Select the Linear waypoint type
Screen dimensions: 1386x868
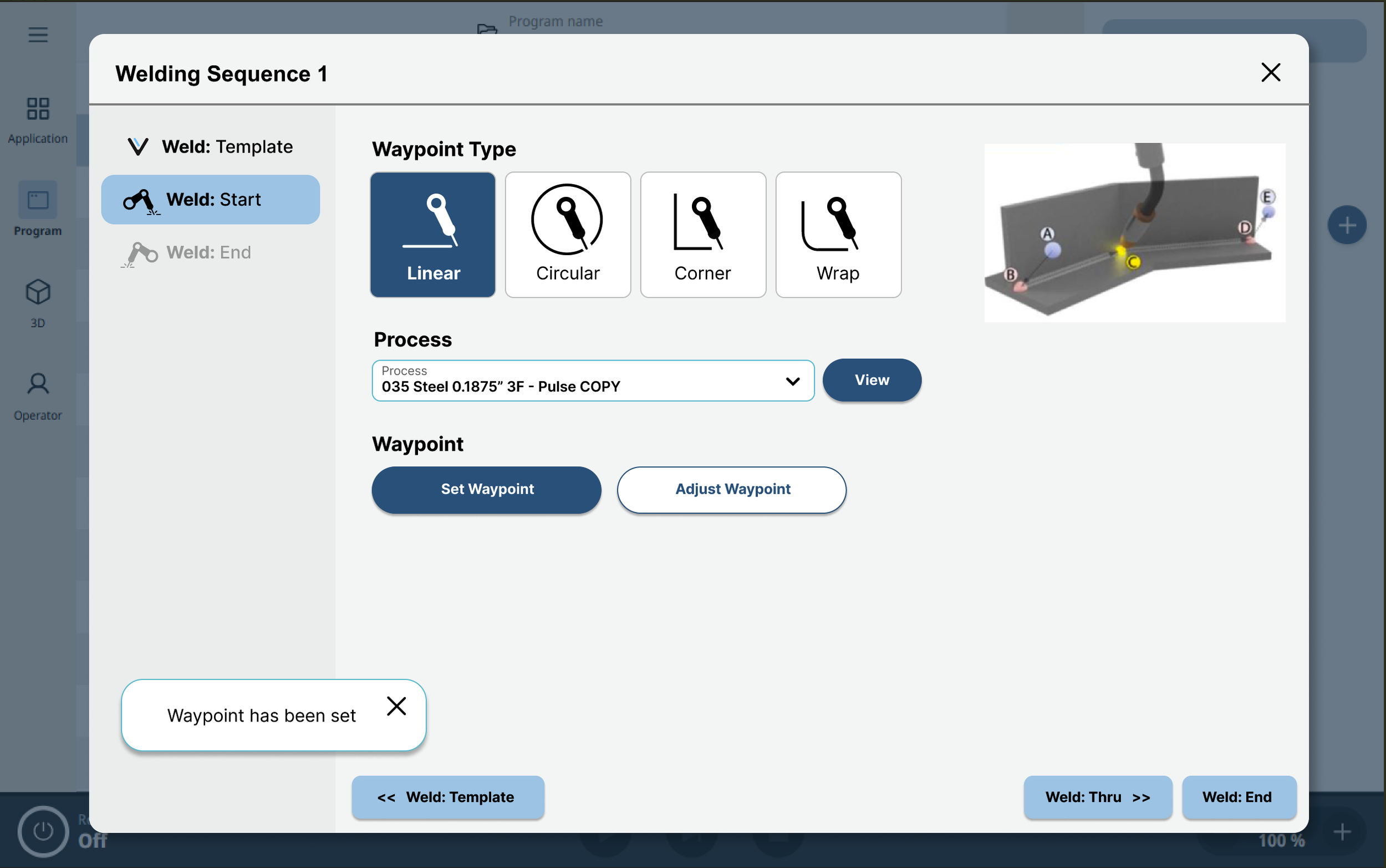pyautogui.click(x=432, y=234)
